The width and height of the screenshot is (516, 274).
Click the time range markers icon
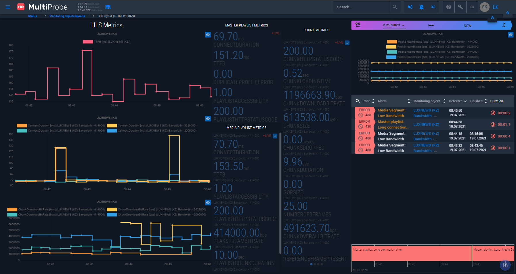coord(358,25)
